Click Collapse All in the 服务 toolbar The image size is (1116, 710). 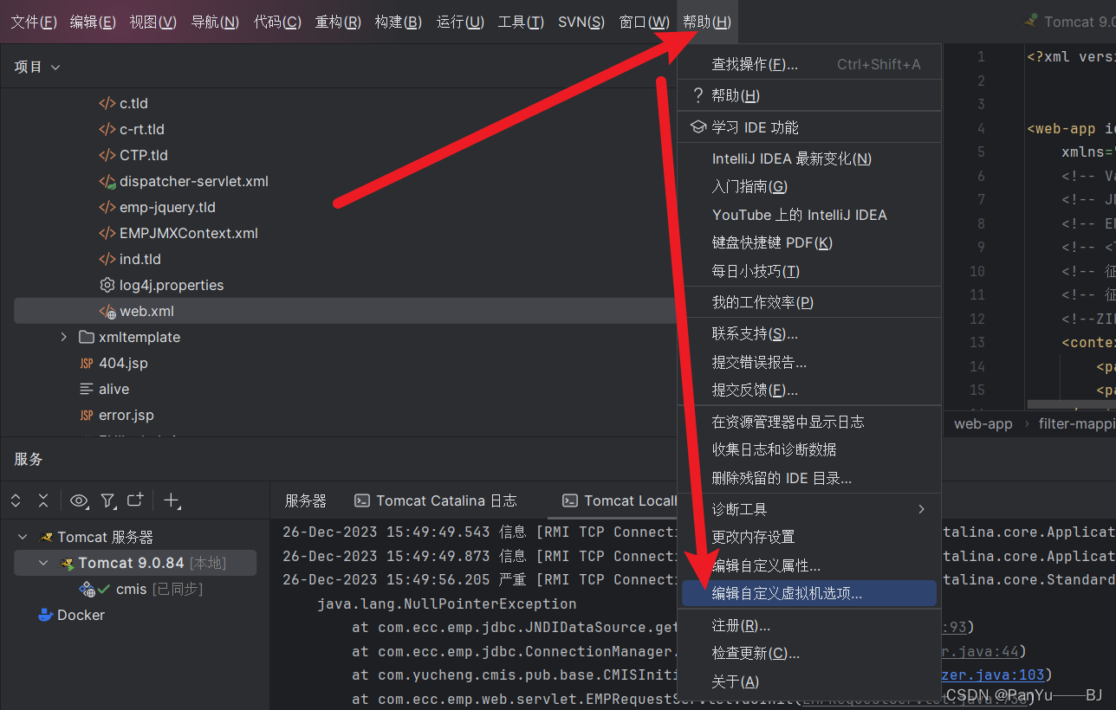click(x=43, y=500)
